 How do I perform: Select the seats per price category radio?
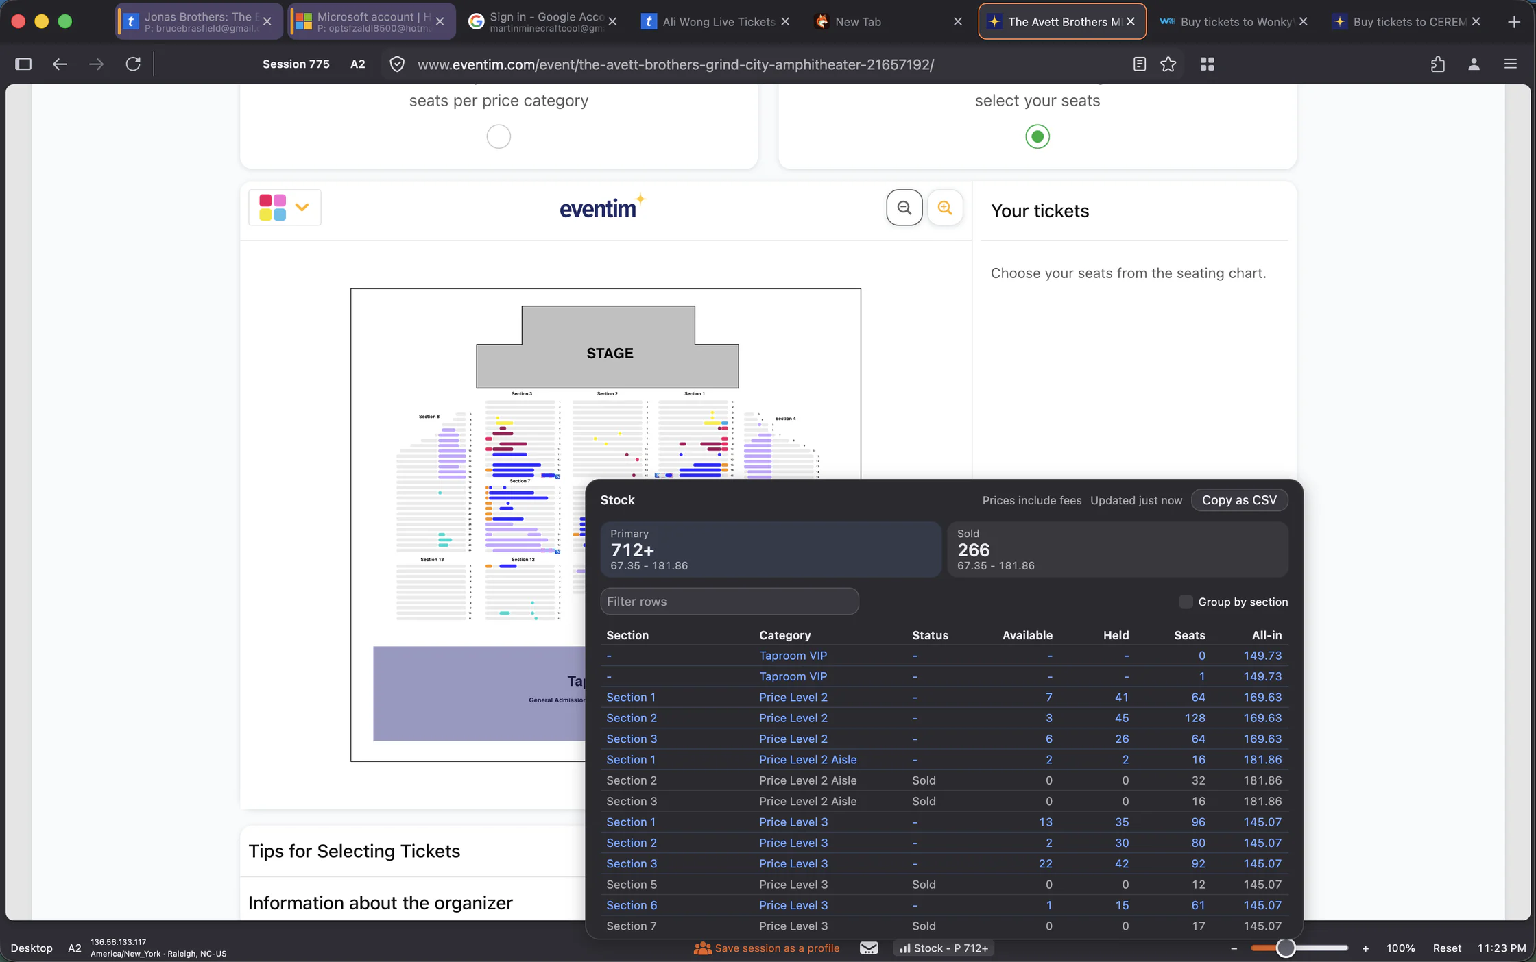click(x=499, y=136)
